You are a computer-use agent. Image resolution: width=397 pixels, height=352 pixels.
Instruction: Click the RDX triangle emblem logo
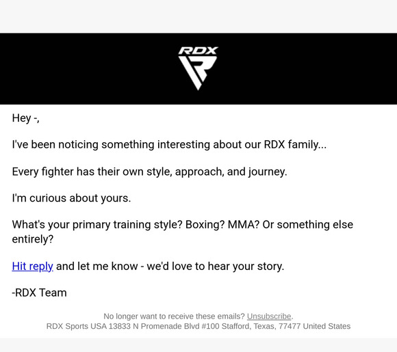click(198, 73)
